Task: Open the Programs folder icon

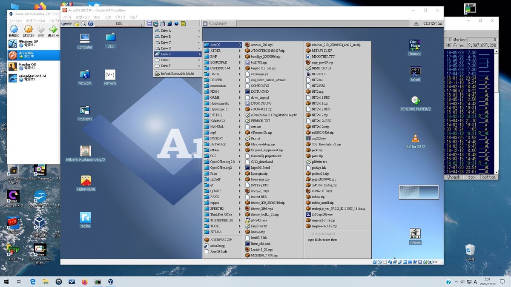Action: 85,113
